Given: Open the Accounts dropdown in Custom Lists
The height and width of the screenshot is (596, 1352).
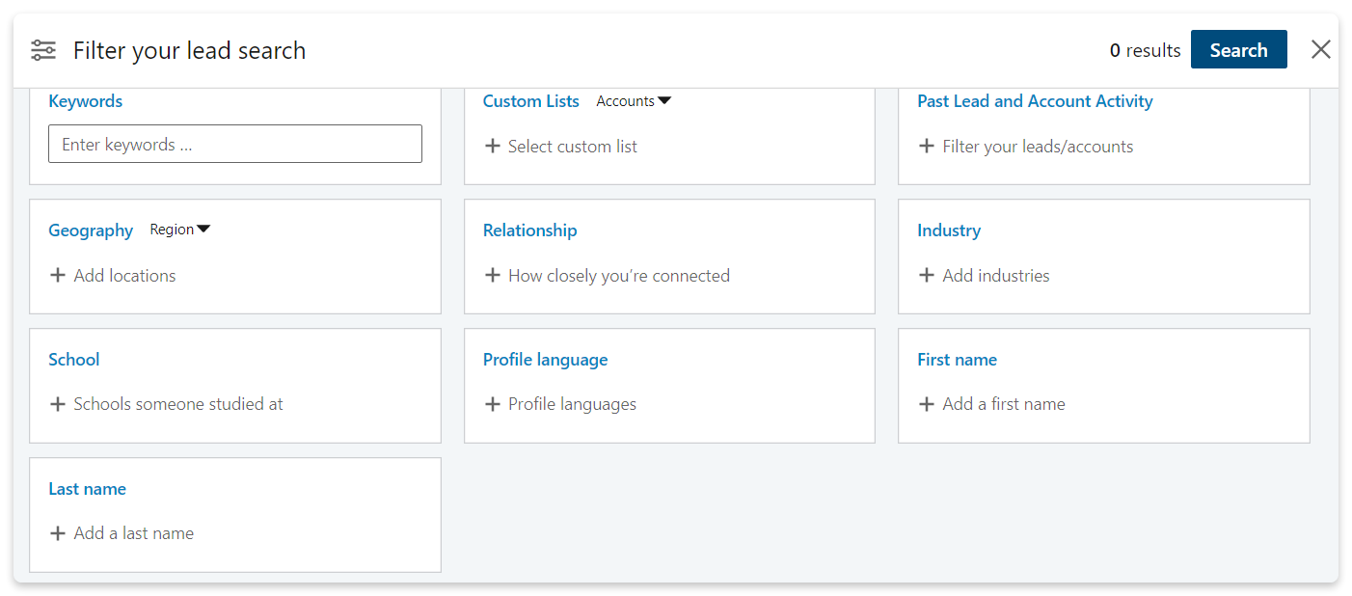Looking at the screenshot, I should 634,101.
